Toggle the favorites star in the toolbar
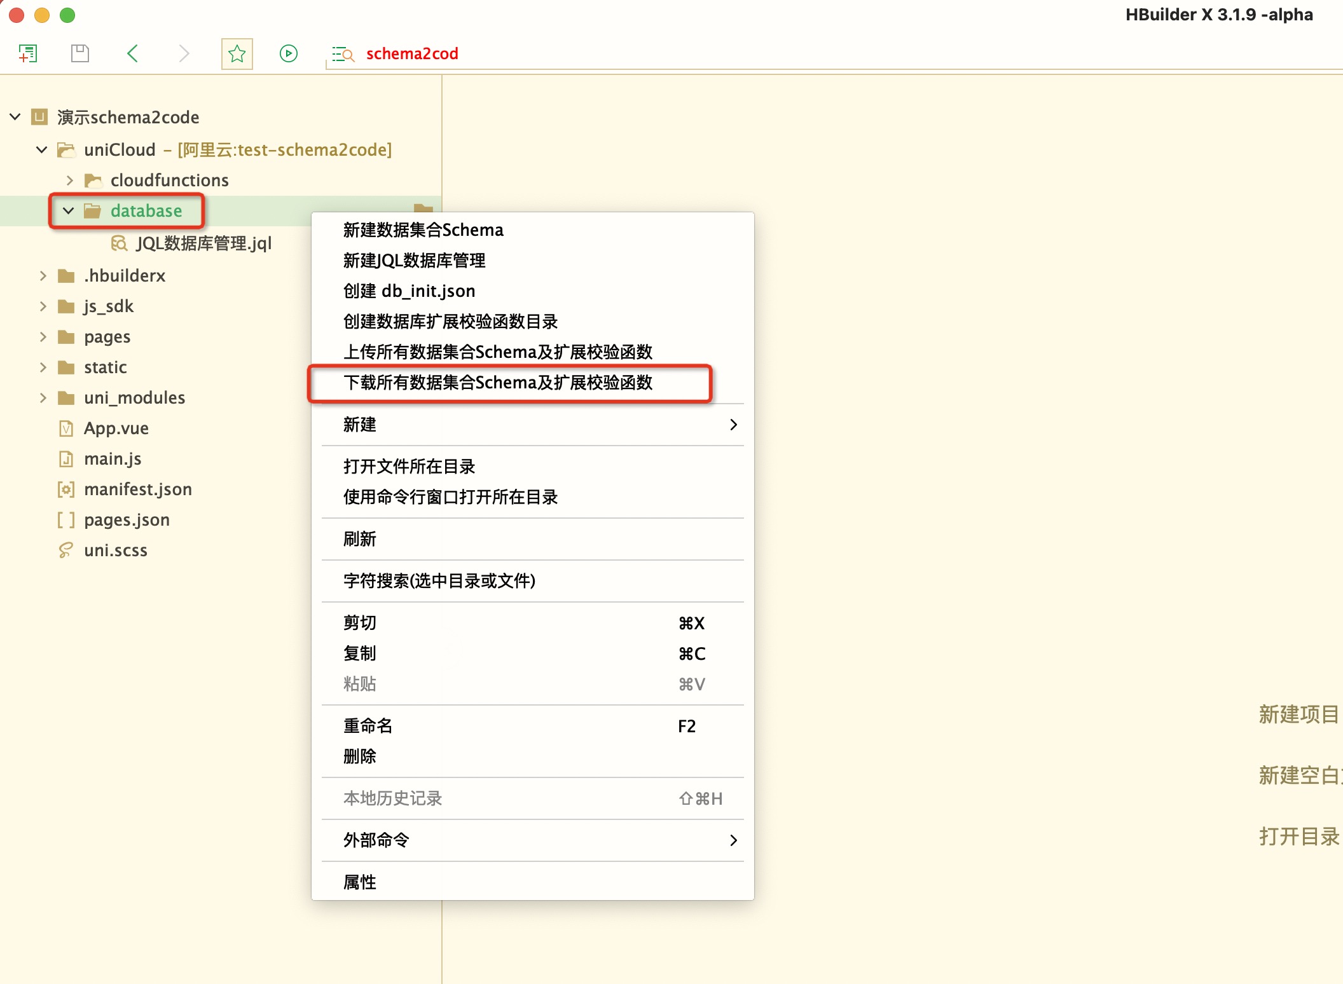 (x=237, y=53)
